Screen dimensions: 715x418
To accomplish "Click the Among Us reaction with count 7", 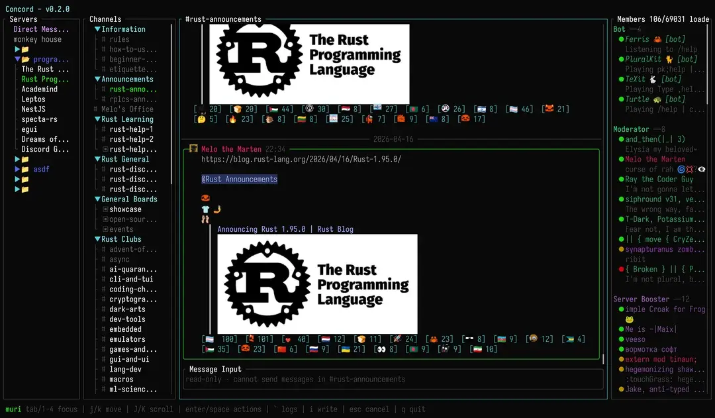I will pos(373,119).
